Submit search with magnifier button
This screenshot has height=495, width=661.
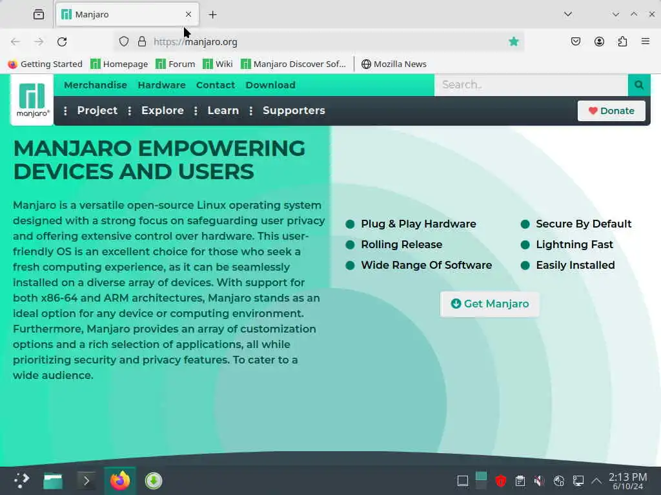coord(639,85)
